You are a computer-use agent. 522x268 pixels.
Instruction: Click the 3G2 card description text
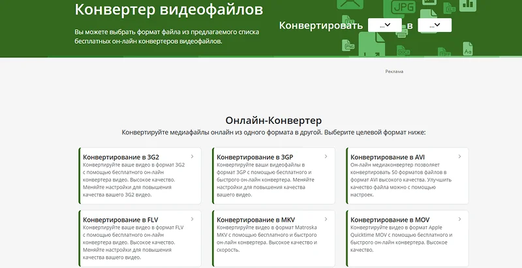coord(134,180)
